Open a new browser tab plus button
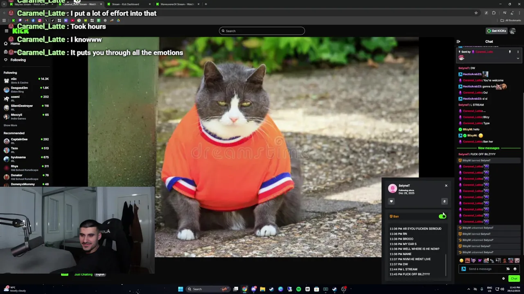Screen dimensions: 524x294 206,4
